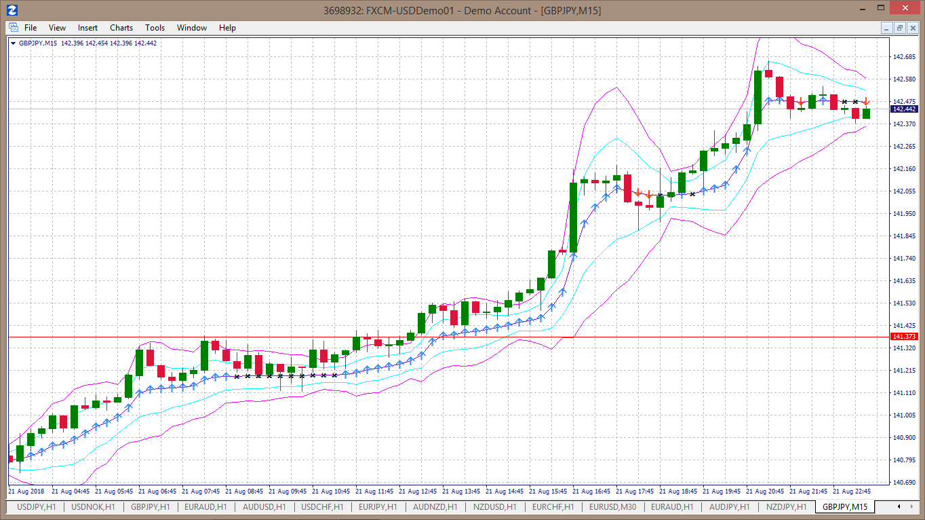The image size is (925, 520).
Task: Click the red 141.373 price level label
Action: coord(904,337)
